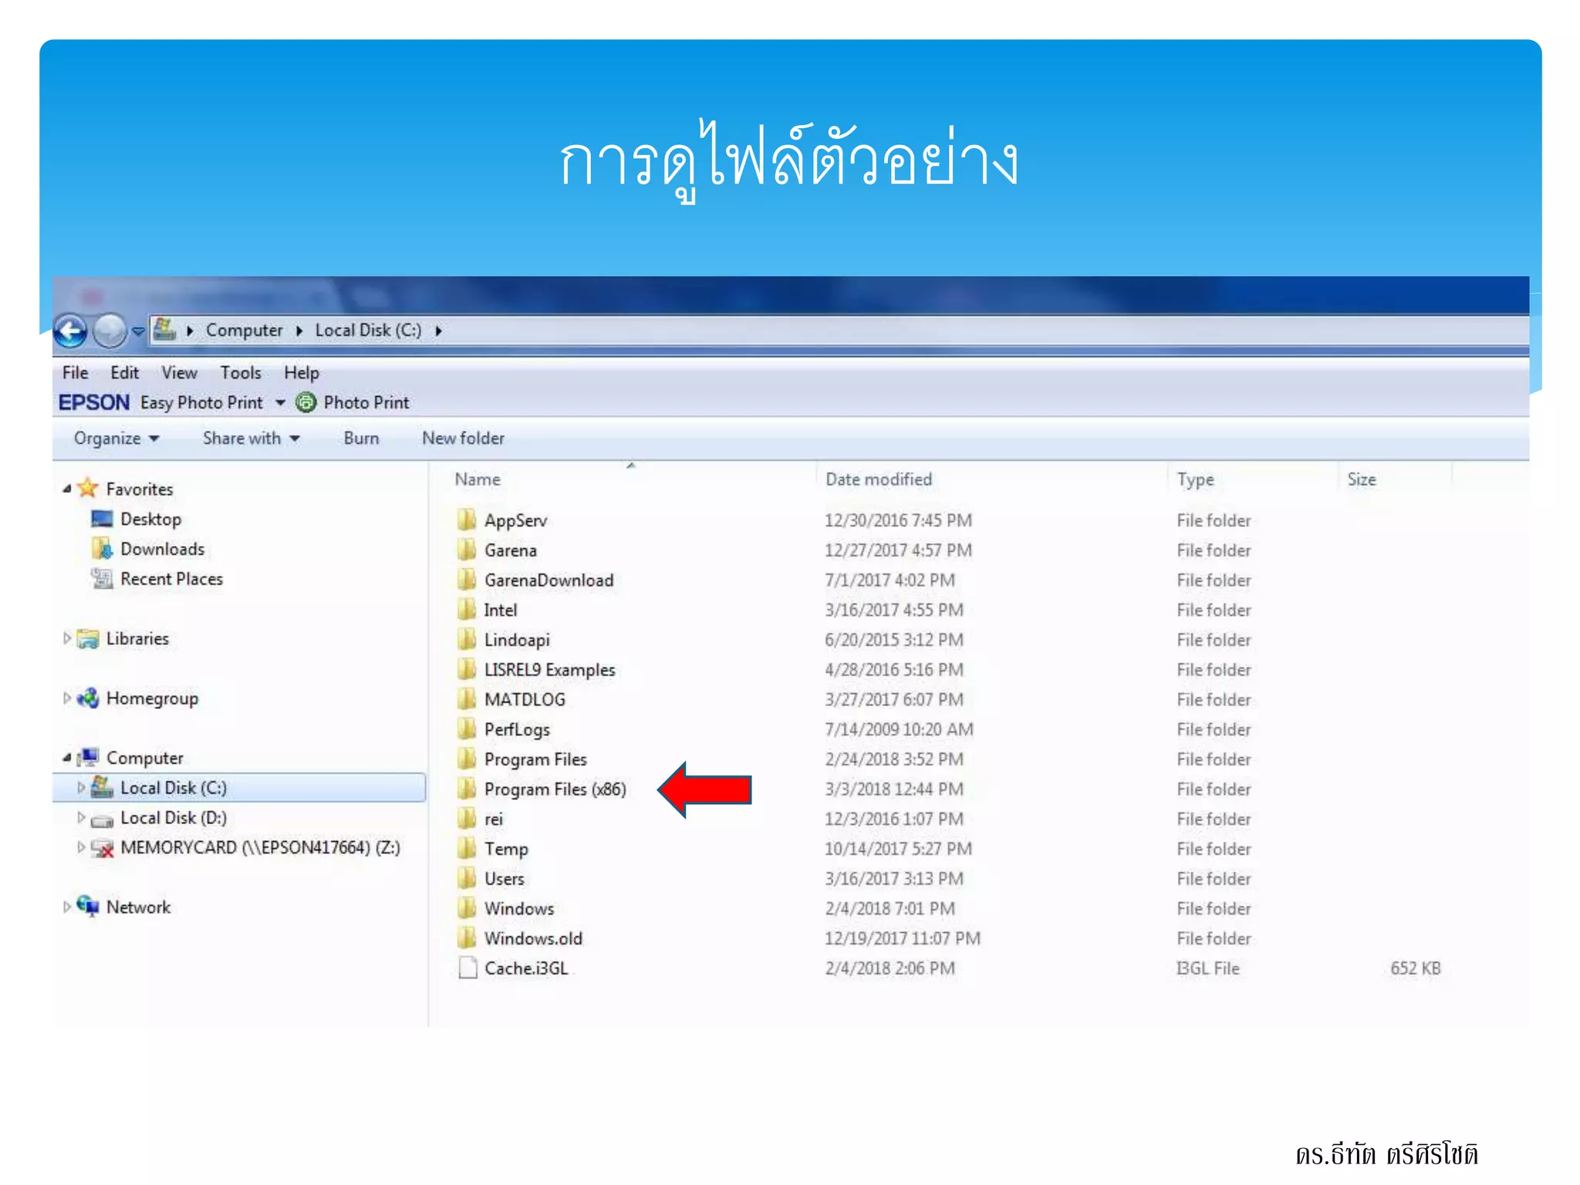Click the Recent Places sidebar icon
The image size is (1580, 1185).
pos(102,579)
